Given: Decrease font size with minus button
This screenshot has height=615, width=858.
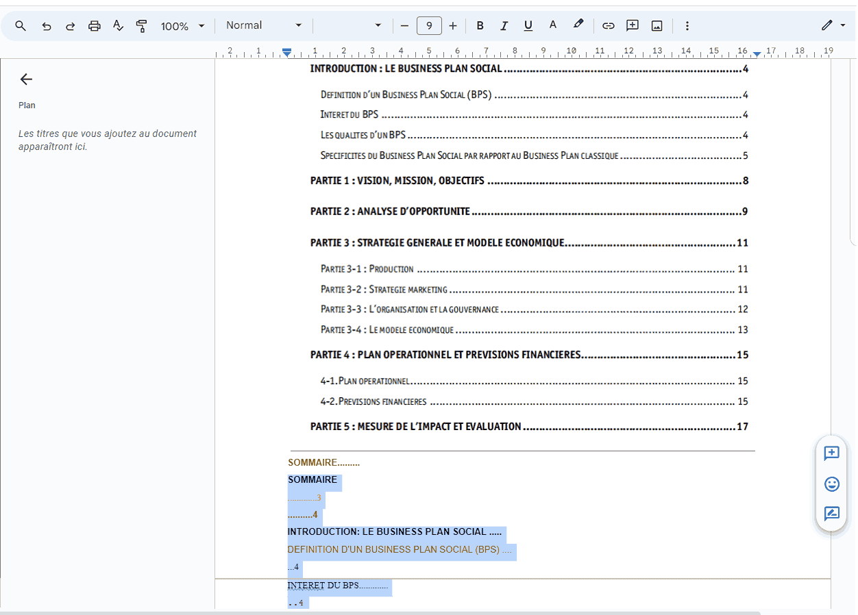Looking at the screenshot, I should point(404,26).
